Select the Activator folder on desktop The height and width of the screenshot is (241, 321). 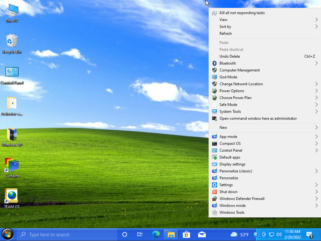click(12, 106)
